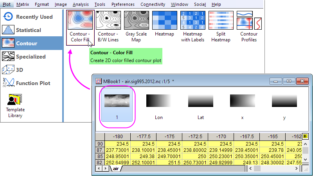Open the Format menu
This screenshot has width=313, height=176.
click(42, 4)
